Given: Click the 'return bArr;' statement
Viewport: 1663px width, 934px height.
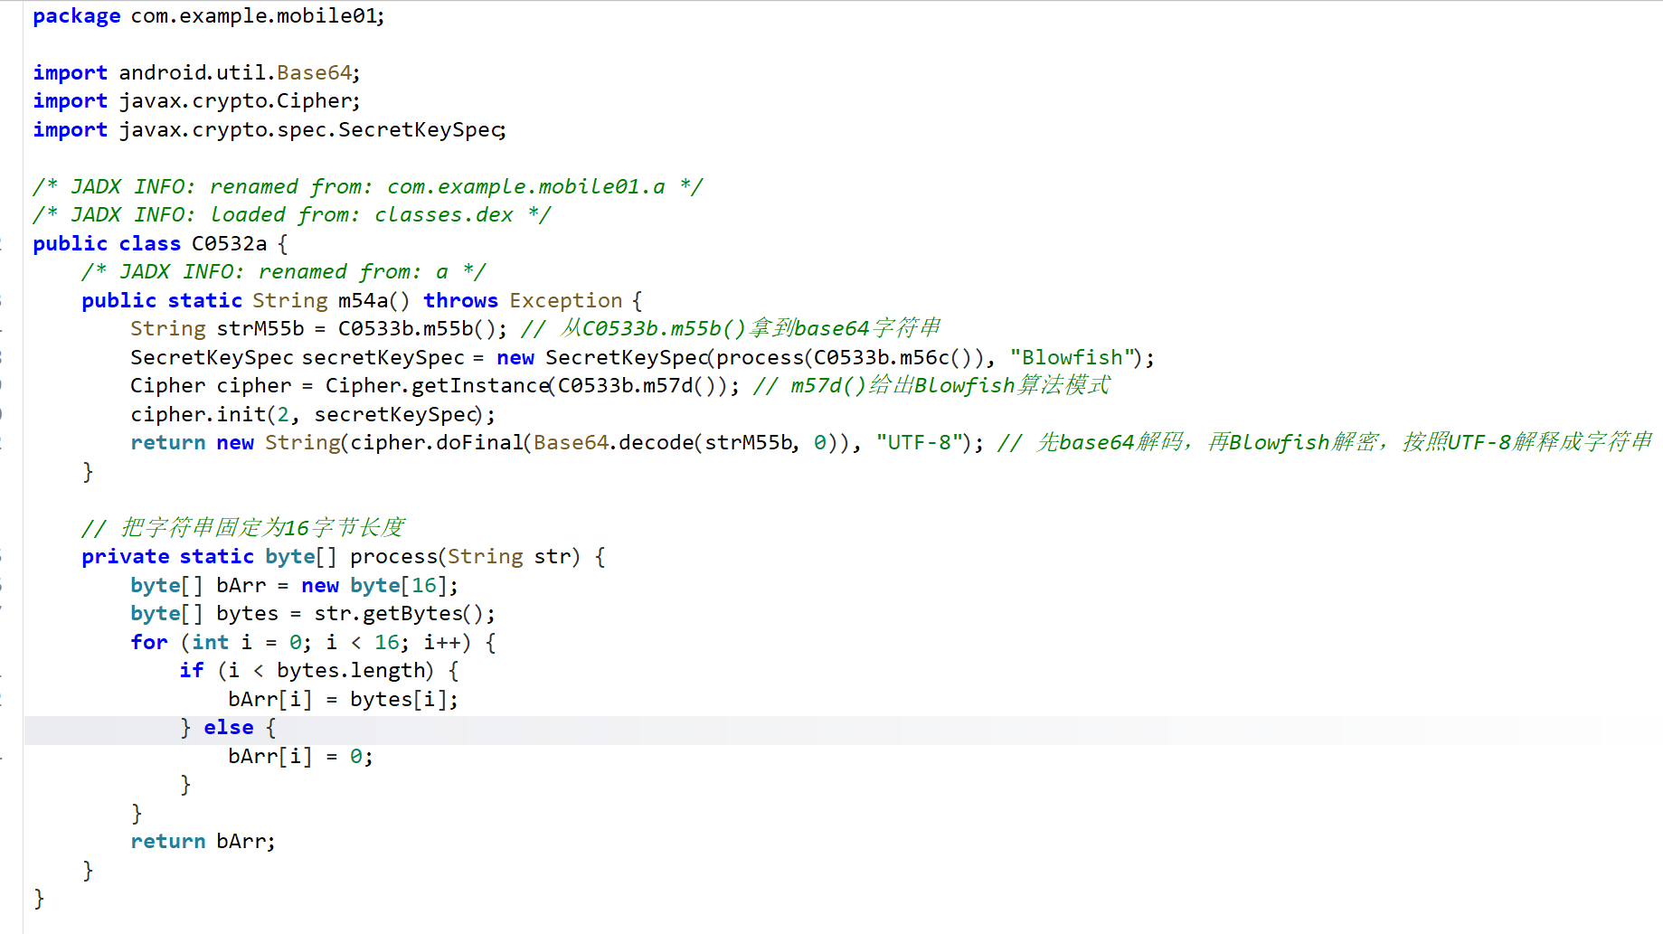Looking at the screenshot, I should click(x=203, y=841).
